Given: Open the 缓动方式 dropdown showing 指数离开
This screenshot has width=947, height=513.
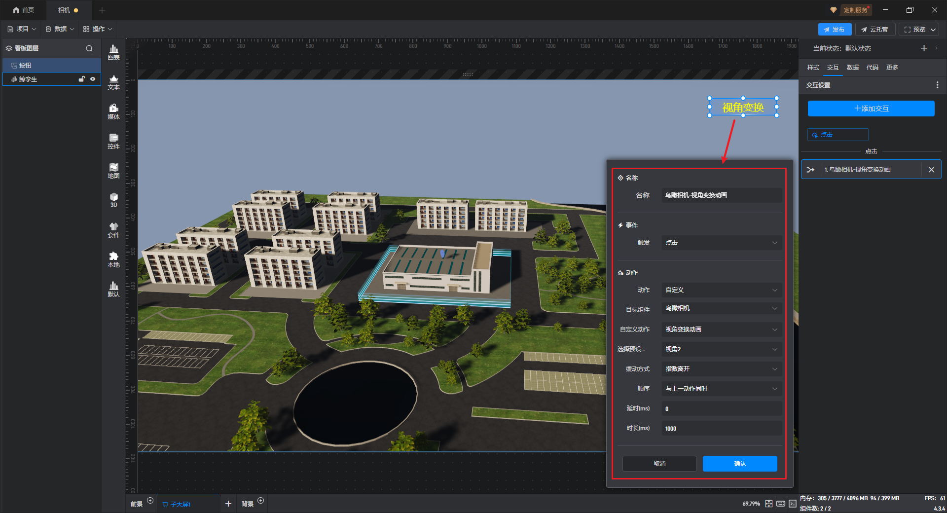Looking at the screenshot, I should click(721, 369).
